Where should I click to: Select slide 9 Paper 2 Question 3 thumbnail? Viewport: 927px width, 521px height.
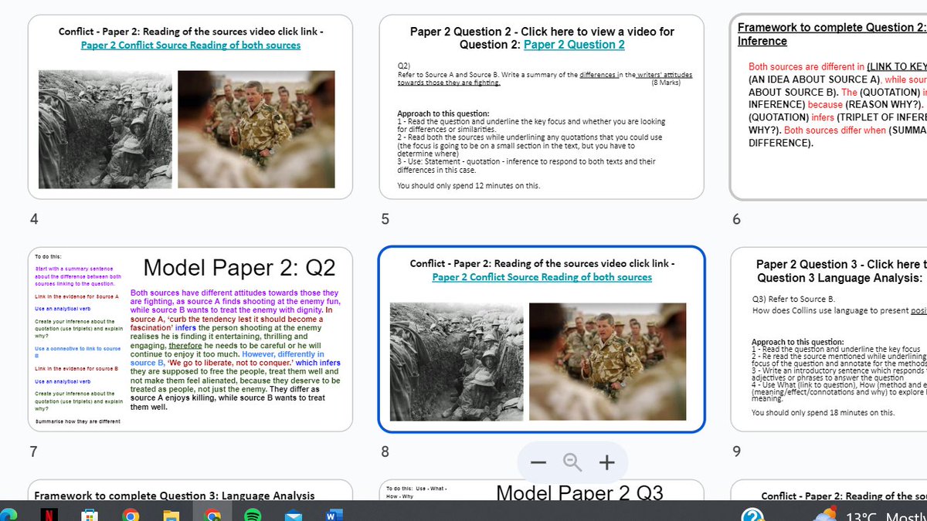point(828,339)
